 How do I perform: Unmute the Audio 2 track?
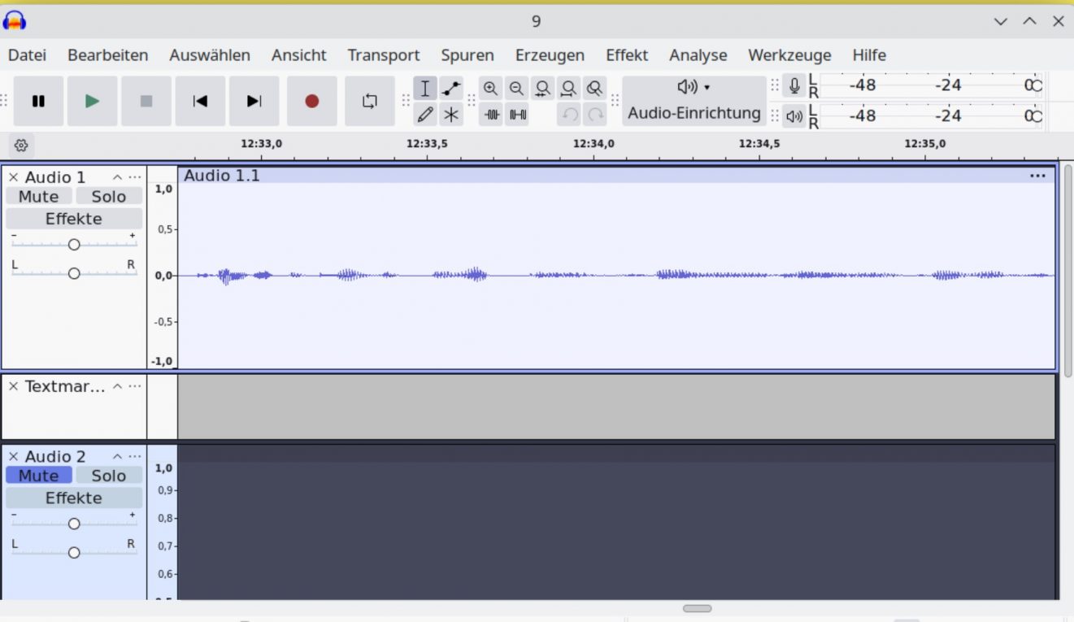38,476
